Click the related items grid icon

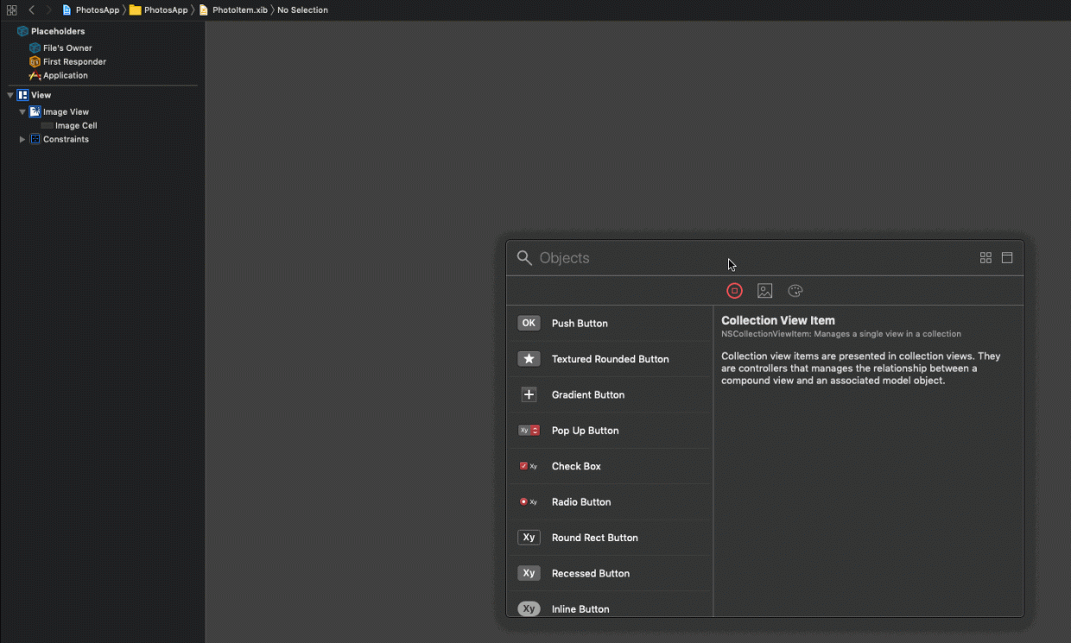click(11, 10)
